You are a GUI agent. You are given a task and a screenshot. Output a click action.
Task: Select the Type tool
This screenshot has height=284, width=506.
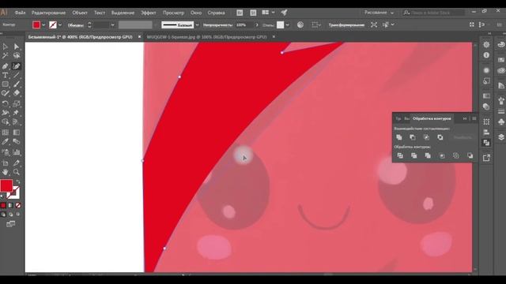[6, 76]
